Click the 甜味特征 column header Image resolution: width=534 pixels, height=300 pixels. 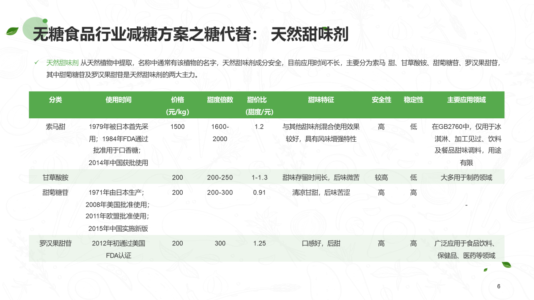[321, 100]
